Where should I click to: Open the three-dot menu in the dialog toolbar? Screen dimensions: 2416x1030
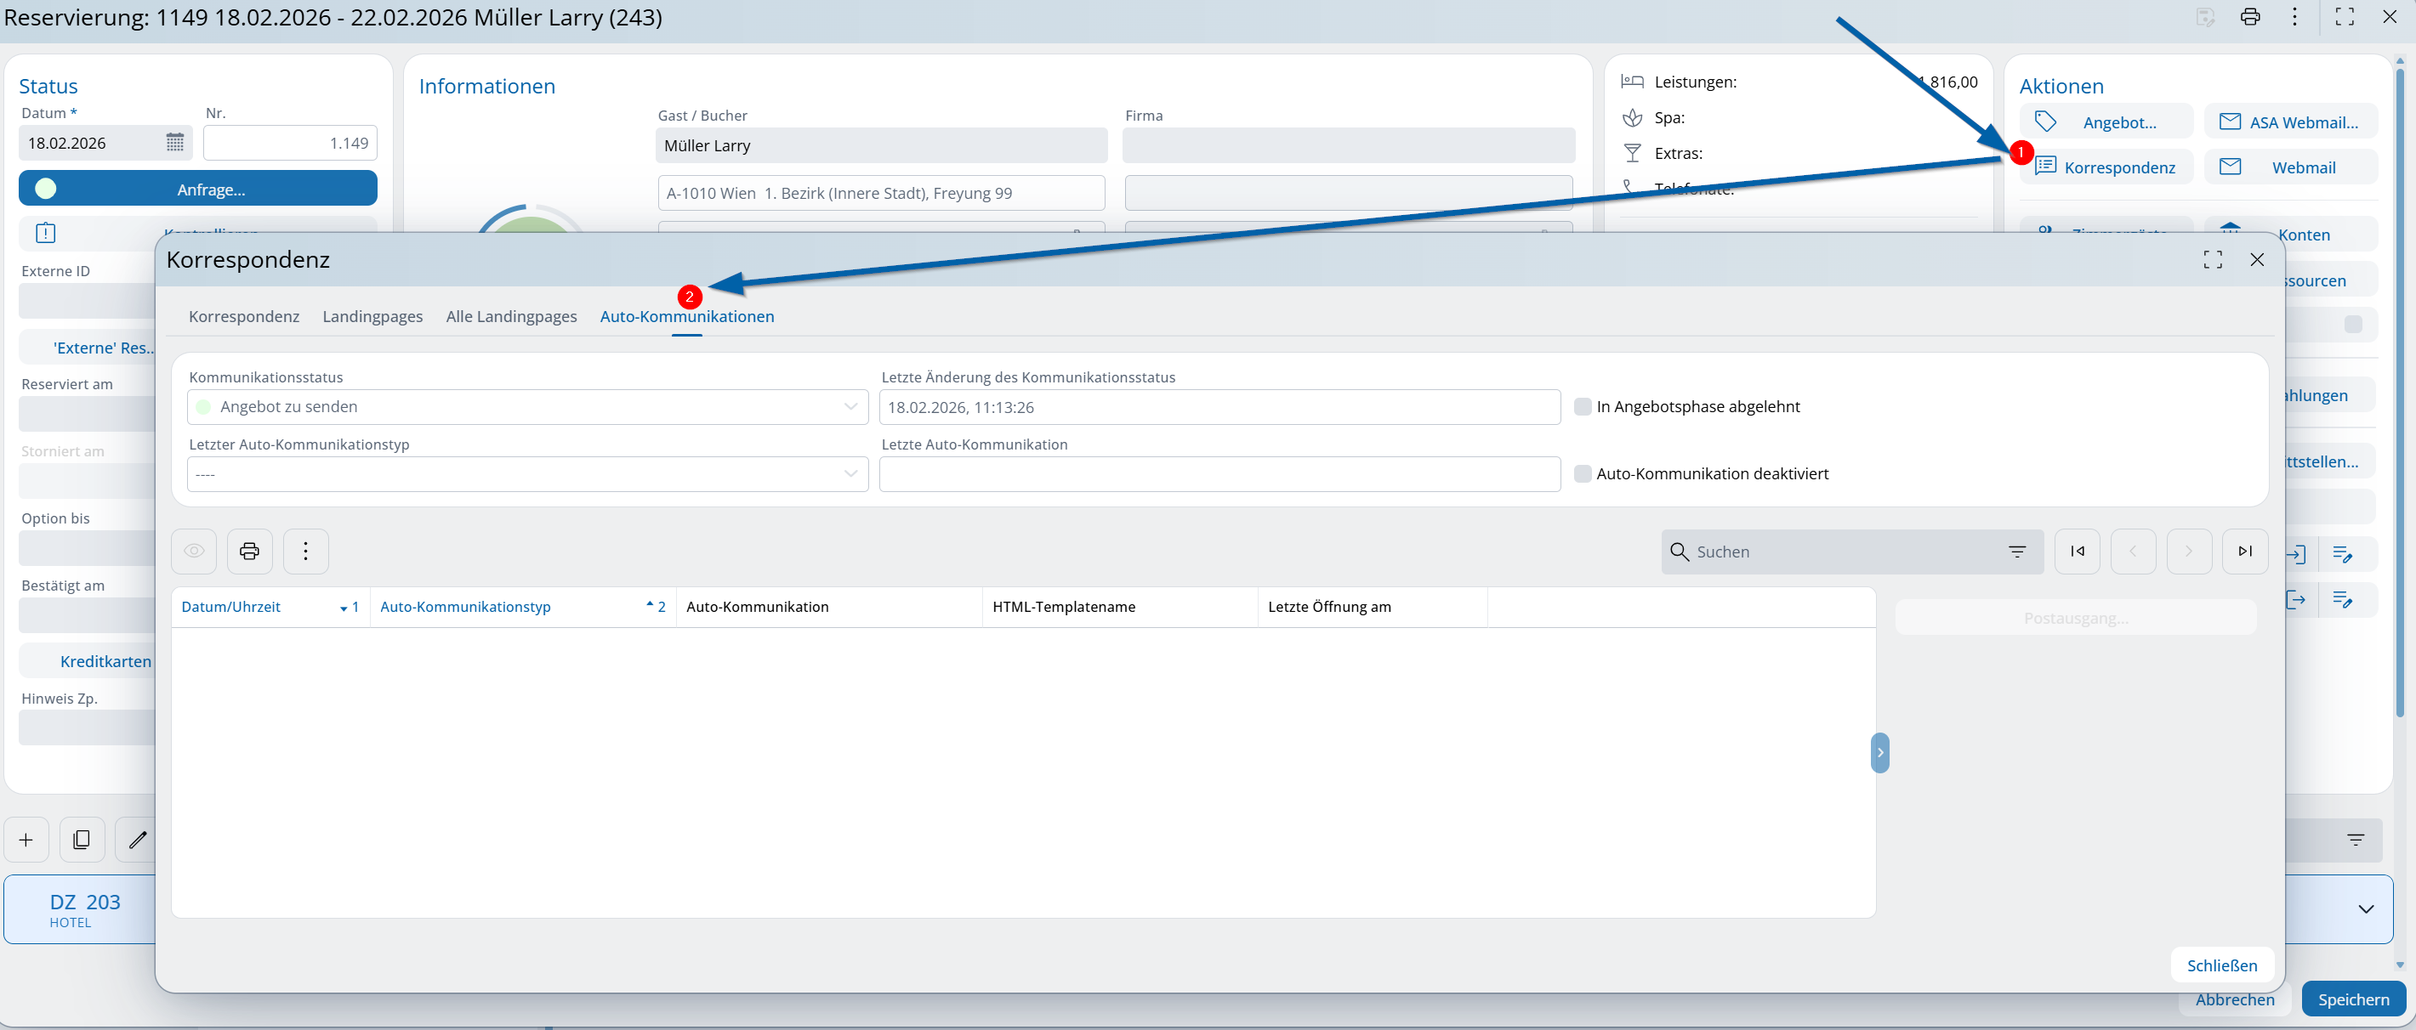point(304,551)
